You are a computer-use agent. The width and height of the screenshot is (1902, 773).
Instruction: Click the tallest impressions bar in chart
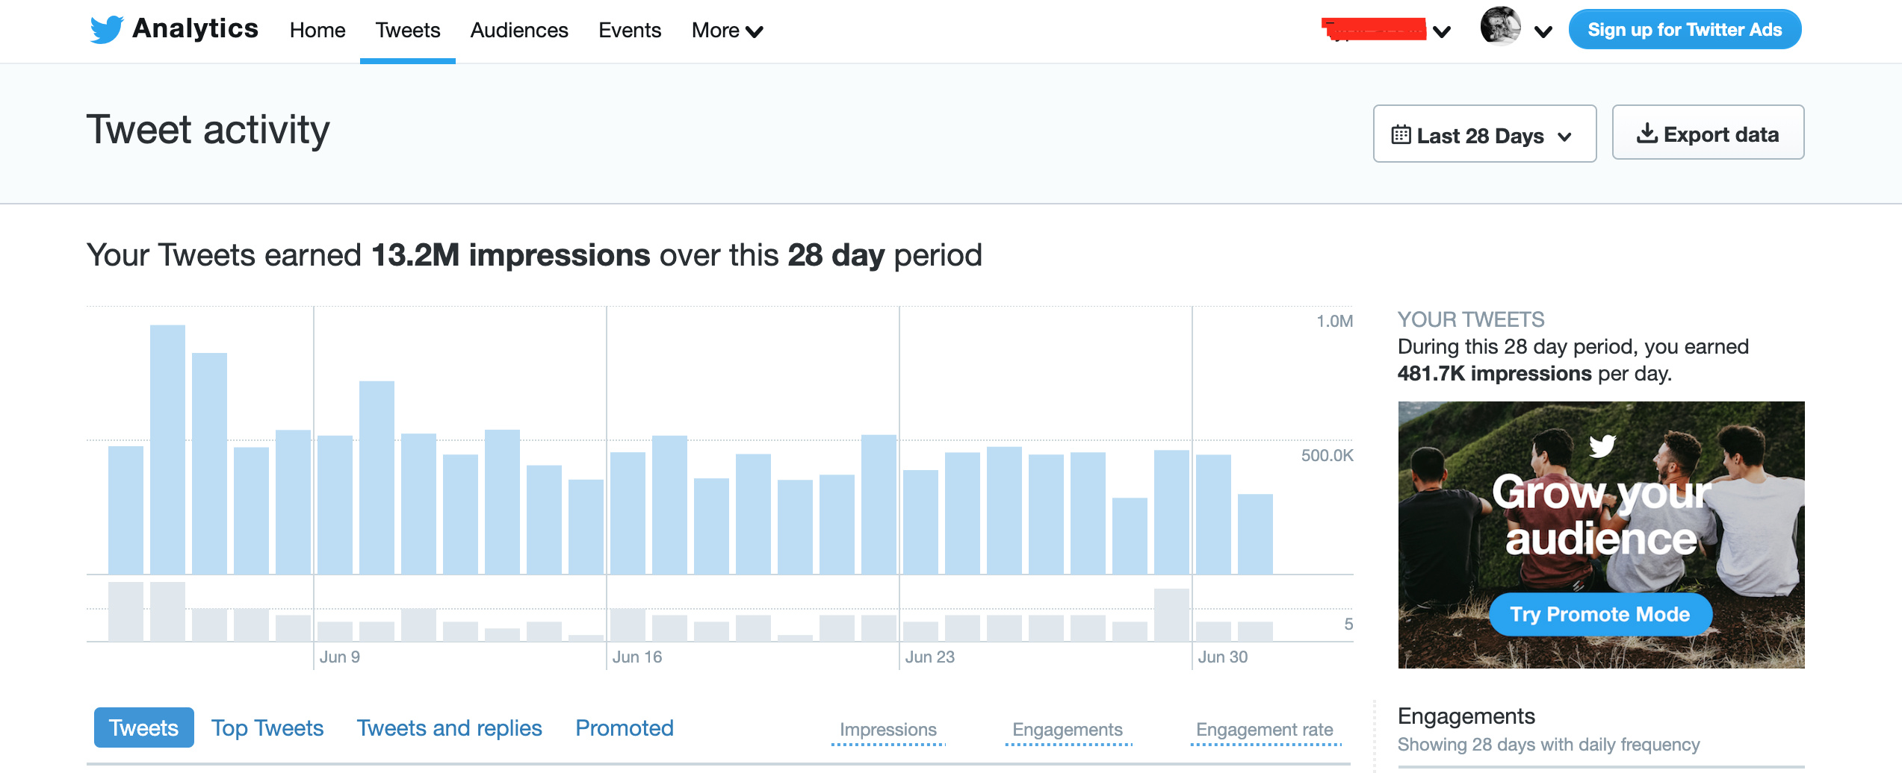tap(167, 449)
